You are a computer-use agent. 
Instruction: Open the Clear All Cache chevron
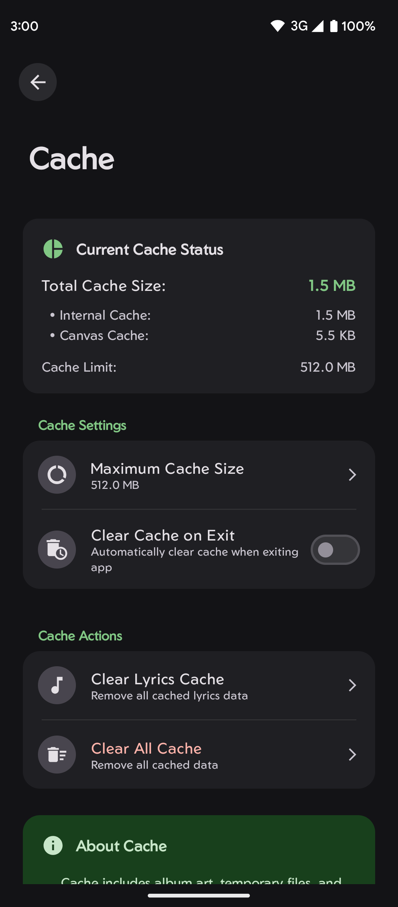(352, 754)
